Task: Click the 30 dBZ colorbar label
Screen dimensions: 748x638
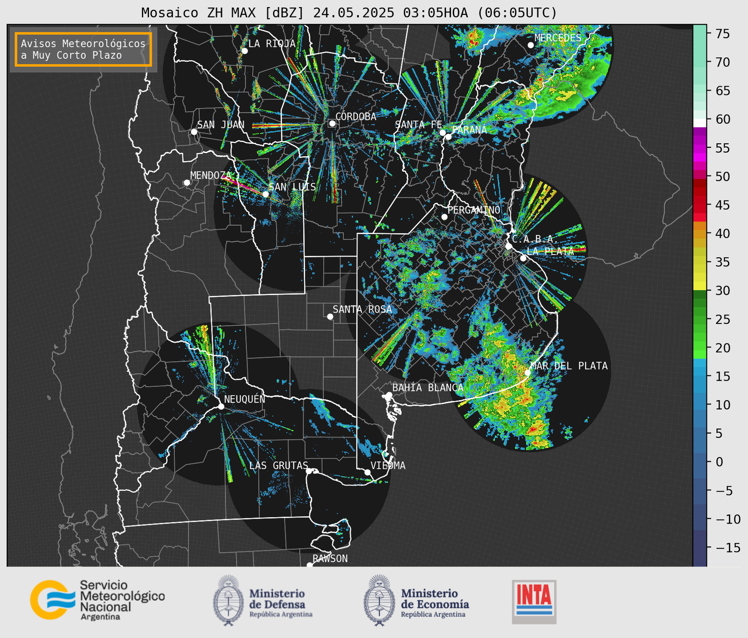Action: click(722, 291)
